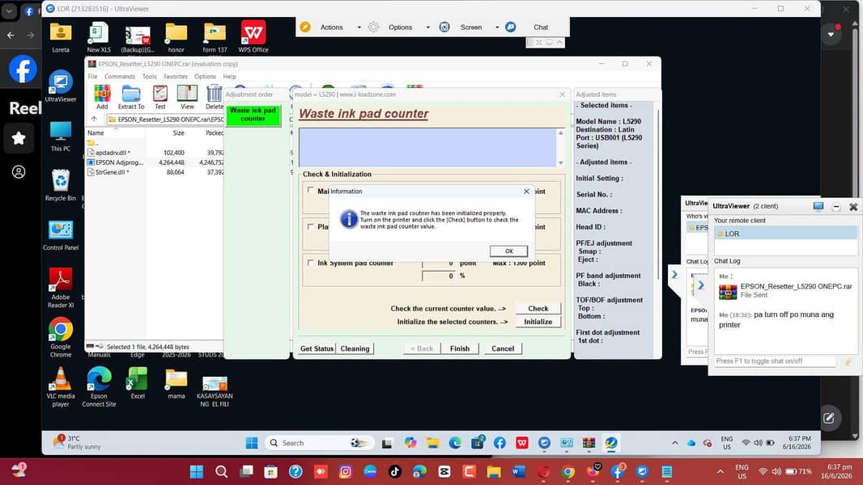Open WinRAR File menu
The height and width of the screenshot is (485, 863).
pos(92,76)
